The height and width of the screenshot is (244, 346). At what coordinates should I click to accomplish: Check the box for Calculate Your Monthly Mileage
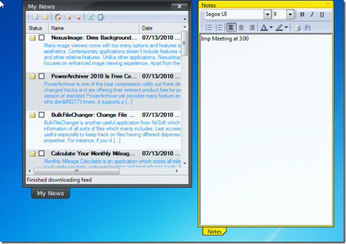(41, 154)
